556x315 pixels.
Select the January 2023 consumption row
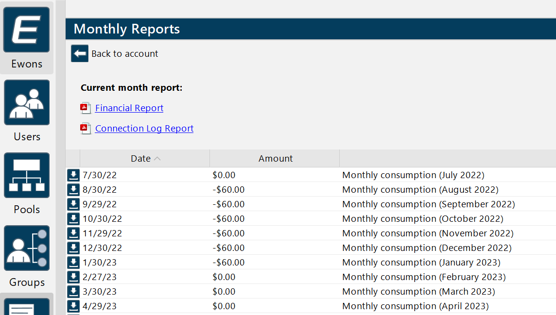[421, 263]
